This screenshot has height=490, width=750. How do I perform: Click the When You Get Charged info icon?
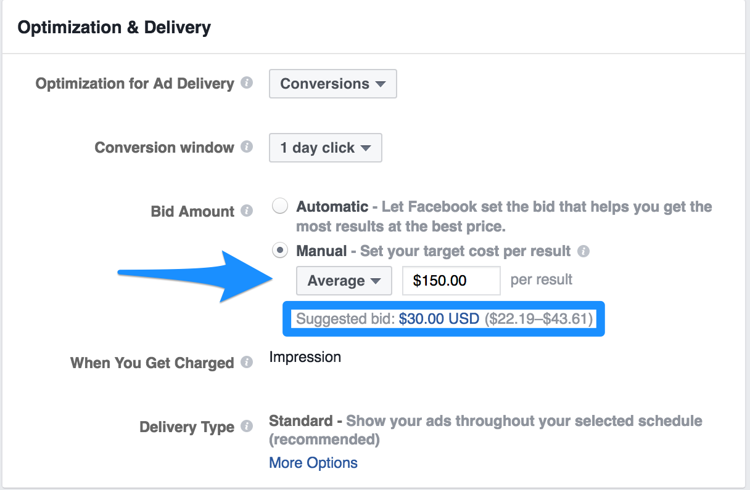[x=247, y=362]
